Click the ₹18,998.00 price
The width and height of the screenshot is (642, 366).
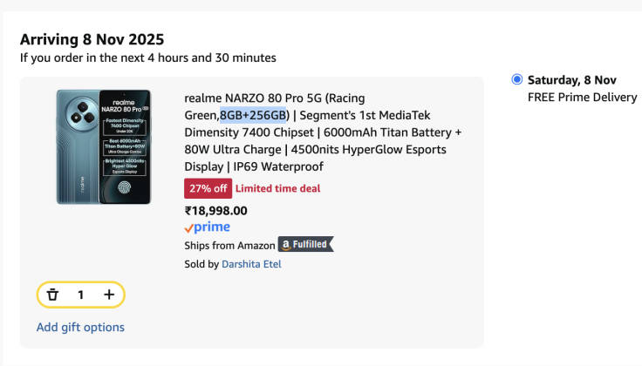(215, 210)
